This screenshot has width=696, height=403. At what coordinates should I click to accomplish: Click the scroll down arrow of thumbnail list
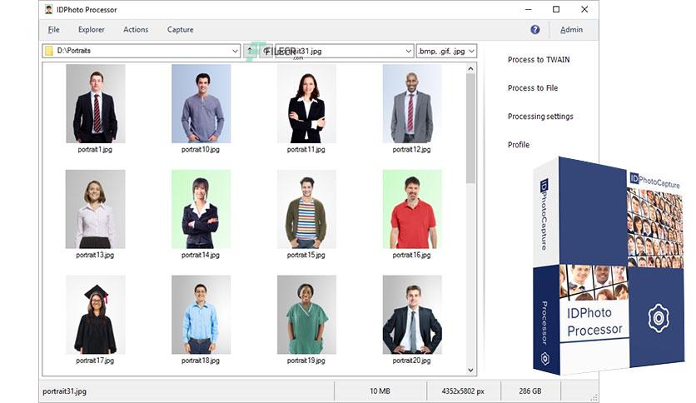coord(470,371)
